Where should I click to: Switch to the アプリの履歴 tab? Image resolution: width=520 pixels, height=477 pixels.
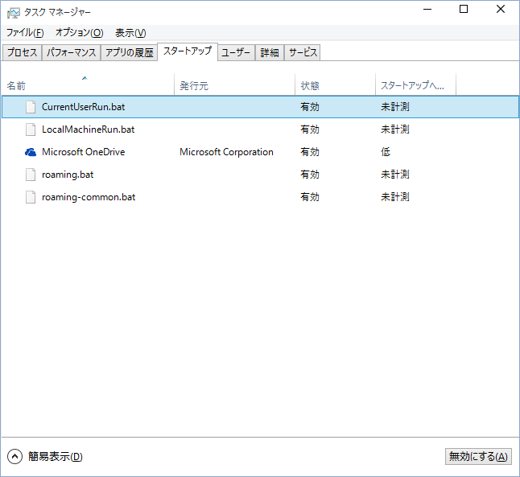pyautogui.click(x=129, y=52)
